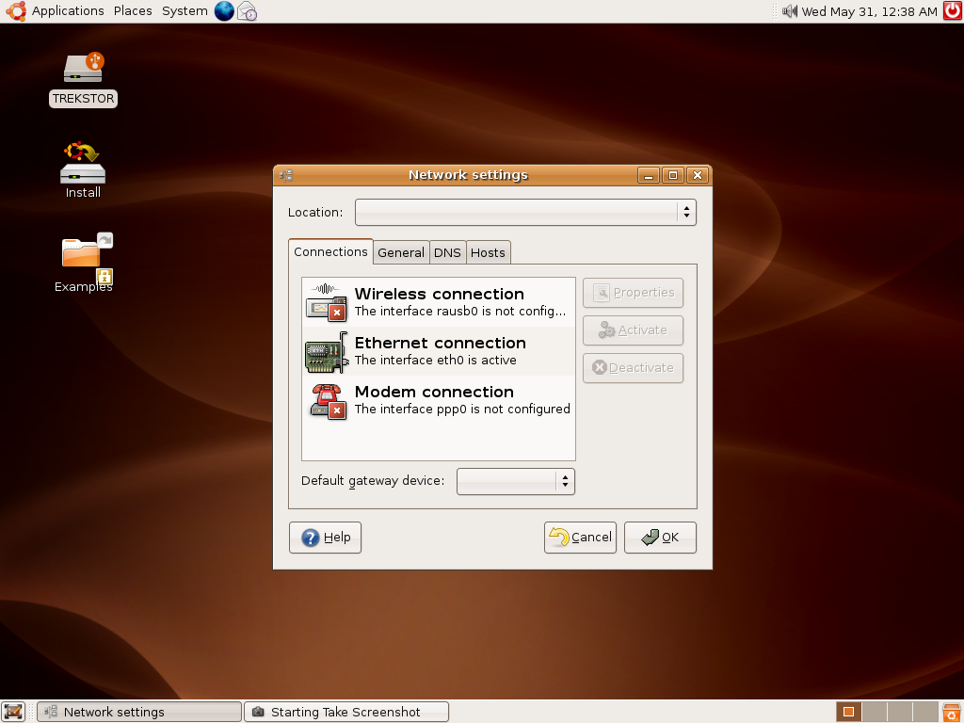This screenshot has height=723, width=964.
Task: Click Network settings taskbar button
Action: coord(139,712)
